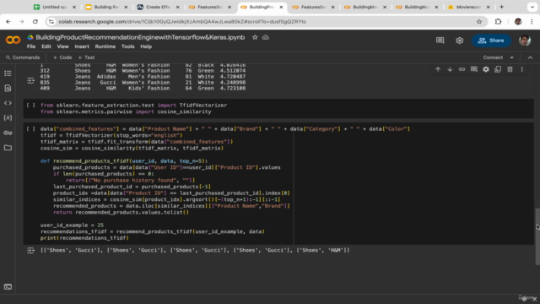Run the combined_features TF-IDF cell
This screenshot has height=304, width=540.
[30, 129]
